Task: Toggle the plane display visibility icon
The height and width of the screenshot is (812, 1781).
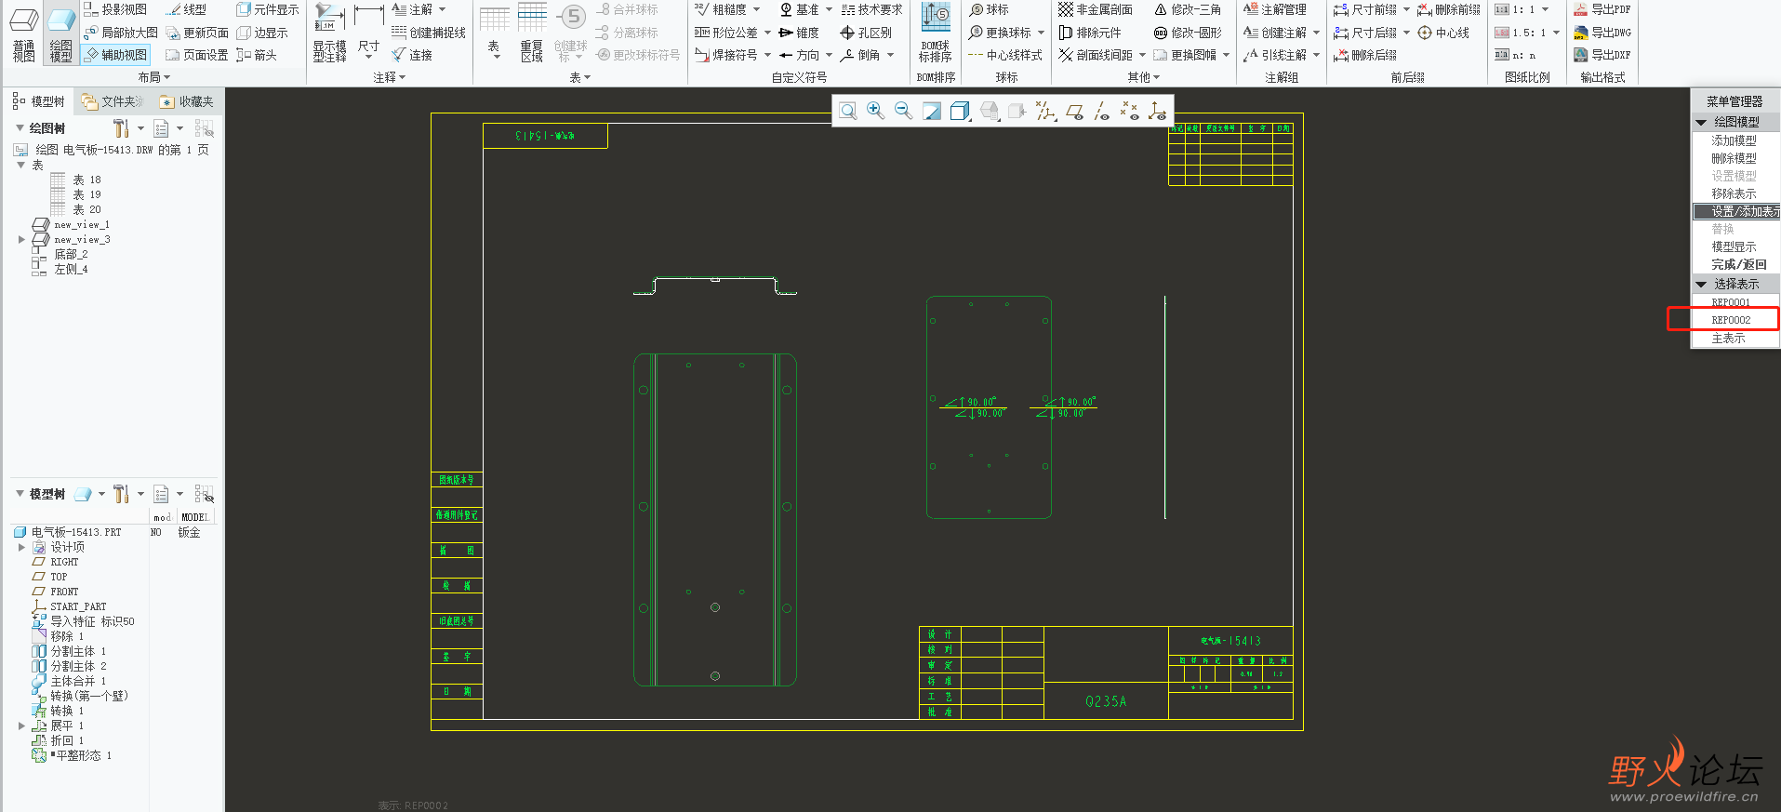Action: click(x=1074, y=112)
